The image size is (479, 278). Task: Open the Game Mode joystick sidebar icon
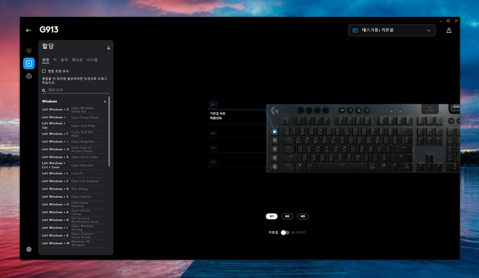(x=29, y=76)
